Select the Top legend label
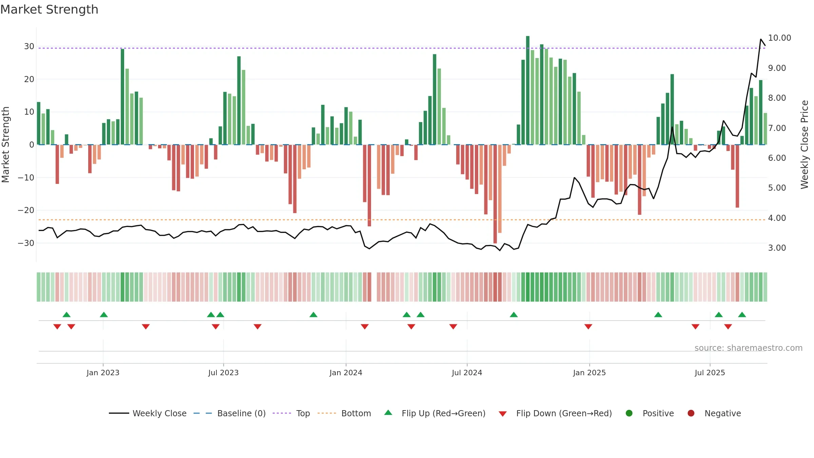The width and height of the screenshot is (814, 458). (303, 413)
